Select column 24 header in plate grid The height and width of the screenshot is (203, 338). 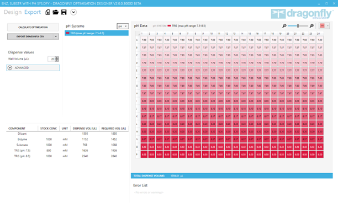coord(320,34)
